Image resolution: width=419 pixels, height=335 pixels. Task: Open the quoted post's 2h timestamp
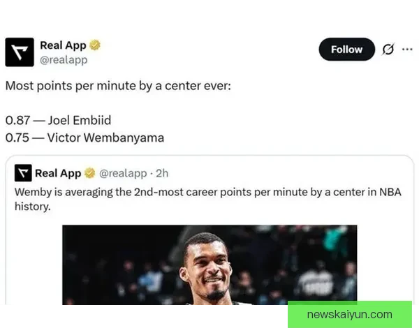[162, 173]
